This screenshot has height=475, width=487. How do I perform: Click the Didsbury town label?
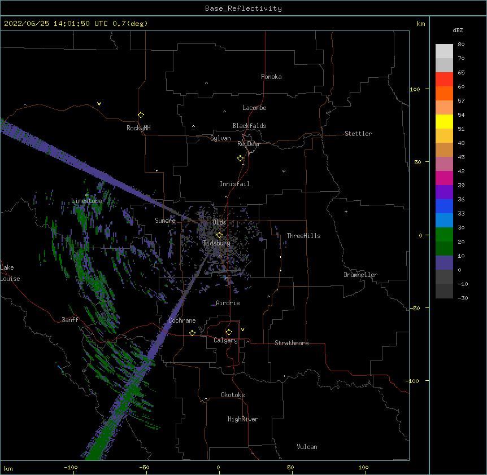click(x=217, y=243)
